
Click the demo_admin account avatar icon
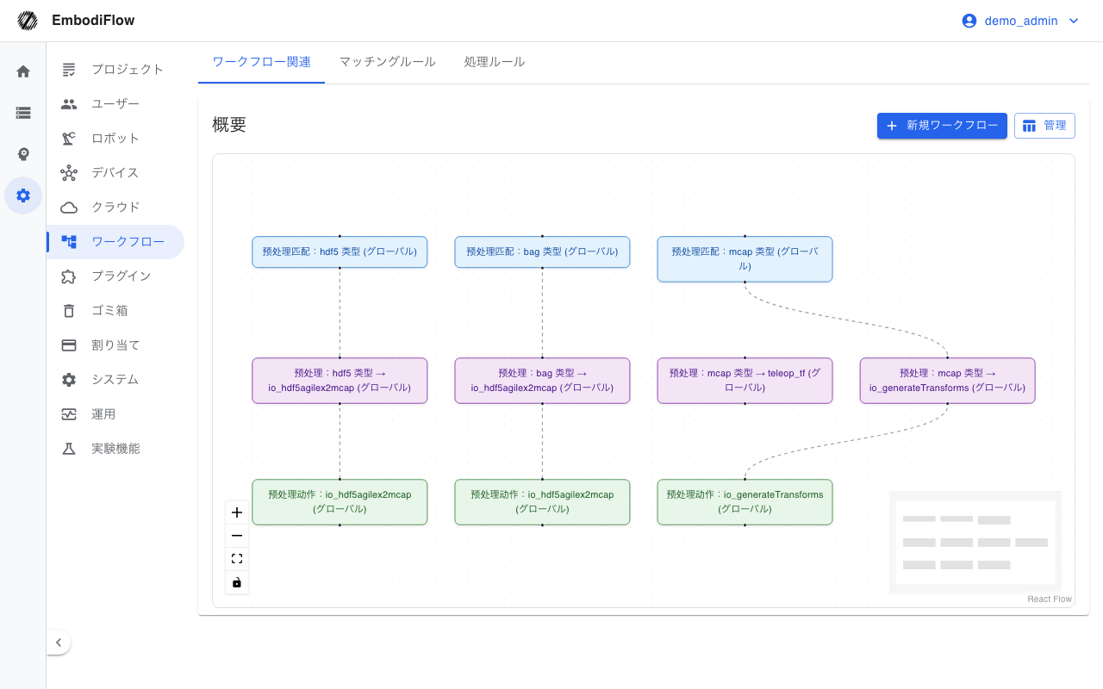point(969,21)
